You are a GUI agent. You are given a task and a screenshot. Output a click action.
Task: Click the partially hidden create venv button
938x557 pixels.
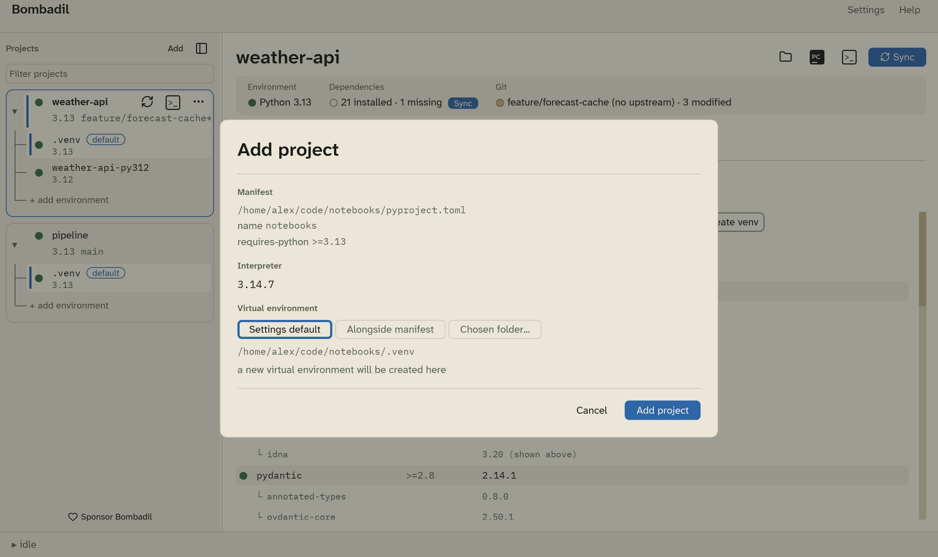tap(740, 222)
